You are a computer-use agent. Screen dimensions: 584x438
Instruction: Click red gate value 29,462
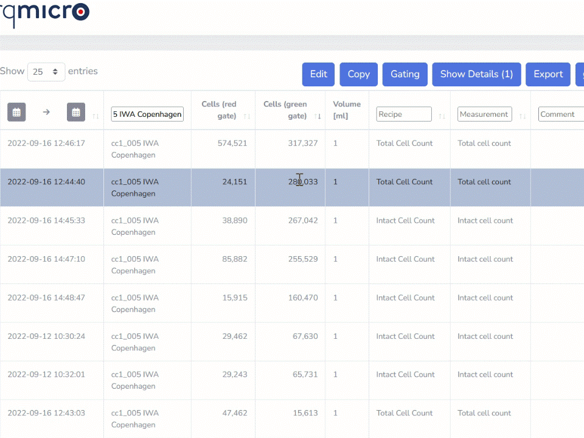pyautogui.click(x=235, y=336)
